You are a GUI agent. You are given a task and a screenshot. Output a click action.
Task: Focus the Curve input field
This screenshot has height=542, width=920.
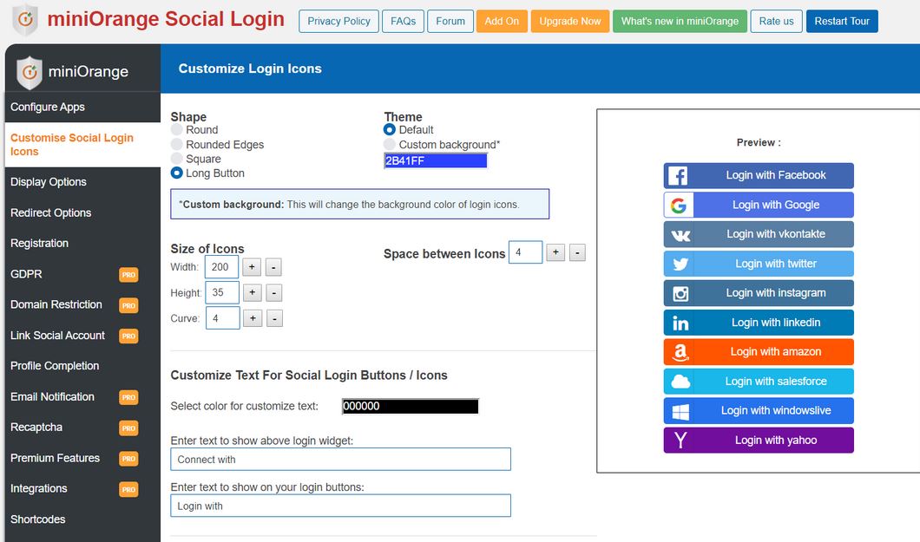[x=222, y=318]
